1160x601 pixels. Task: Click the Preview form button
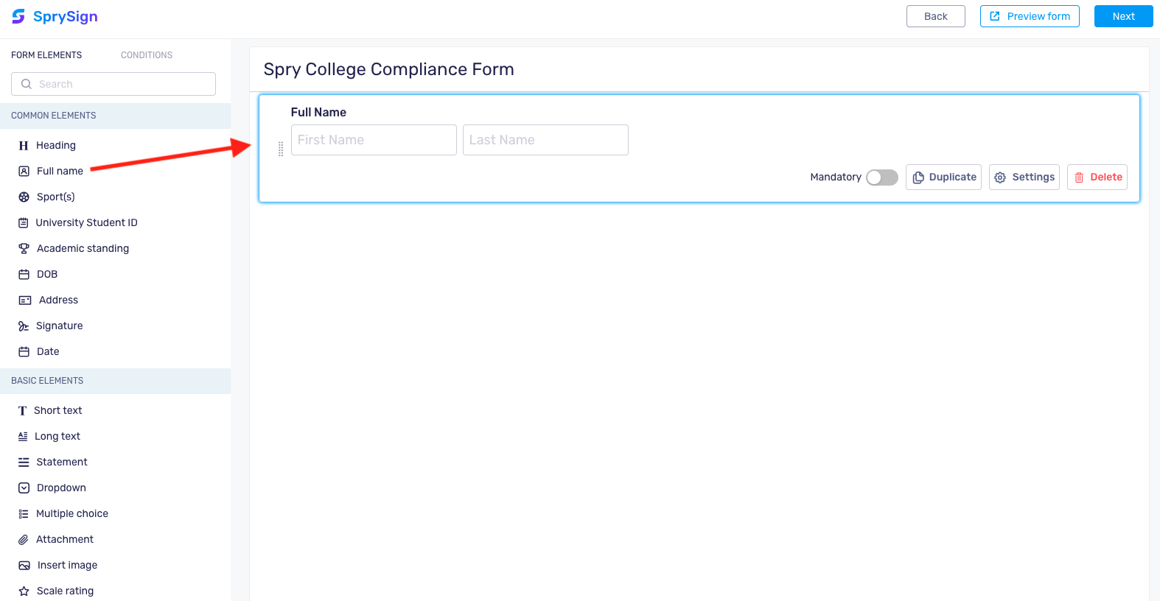(x=1030, y=15)
